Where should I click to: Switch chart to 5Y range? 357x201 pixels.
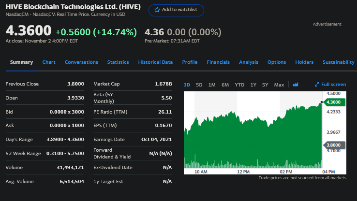(x=265, y=85)
